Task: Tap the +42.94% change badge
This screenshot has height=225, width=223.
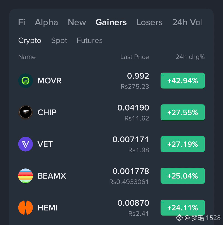Action: click(x=183, y=80)
